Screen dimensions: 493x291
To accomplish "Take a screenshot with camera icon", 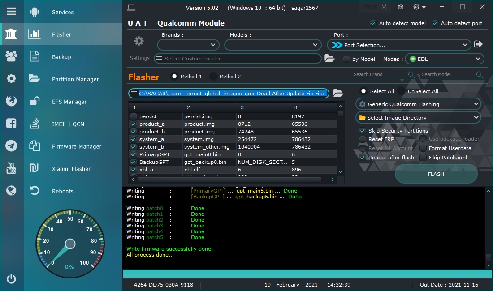I will (x=401, y=7).
